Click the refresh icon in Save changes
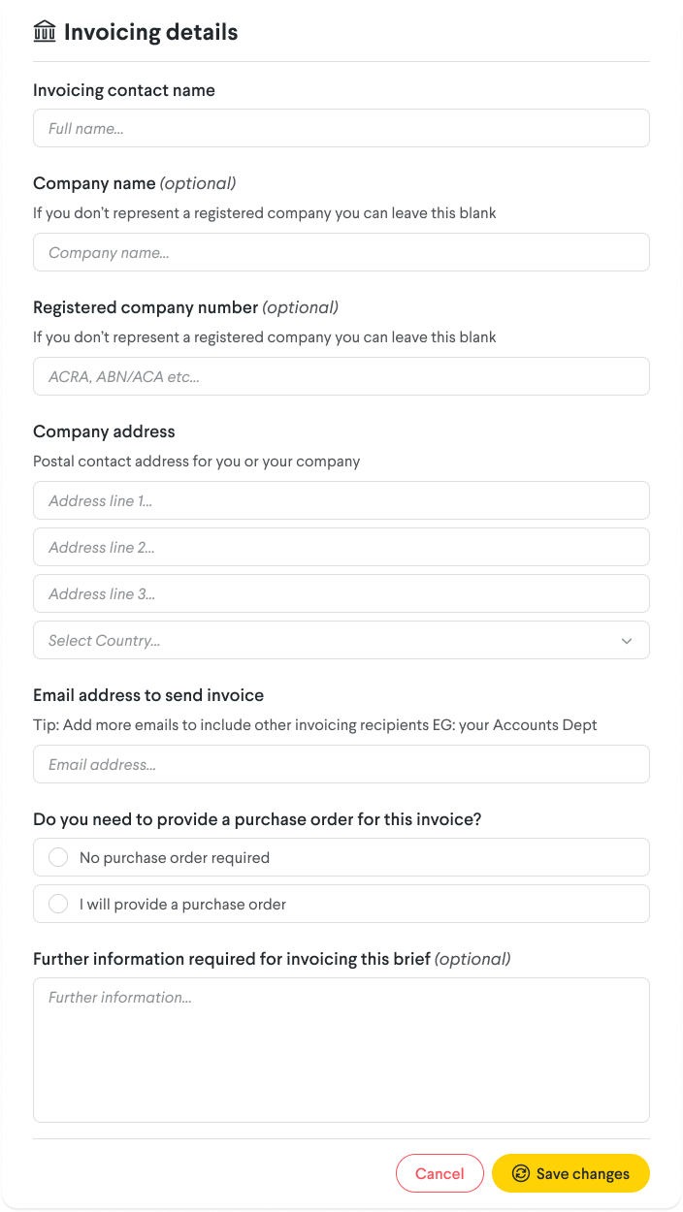 pyautogui.click(x=521, y=1173)
